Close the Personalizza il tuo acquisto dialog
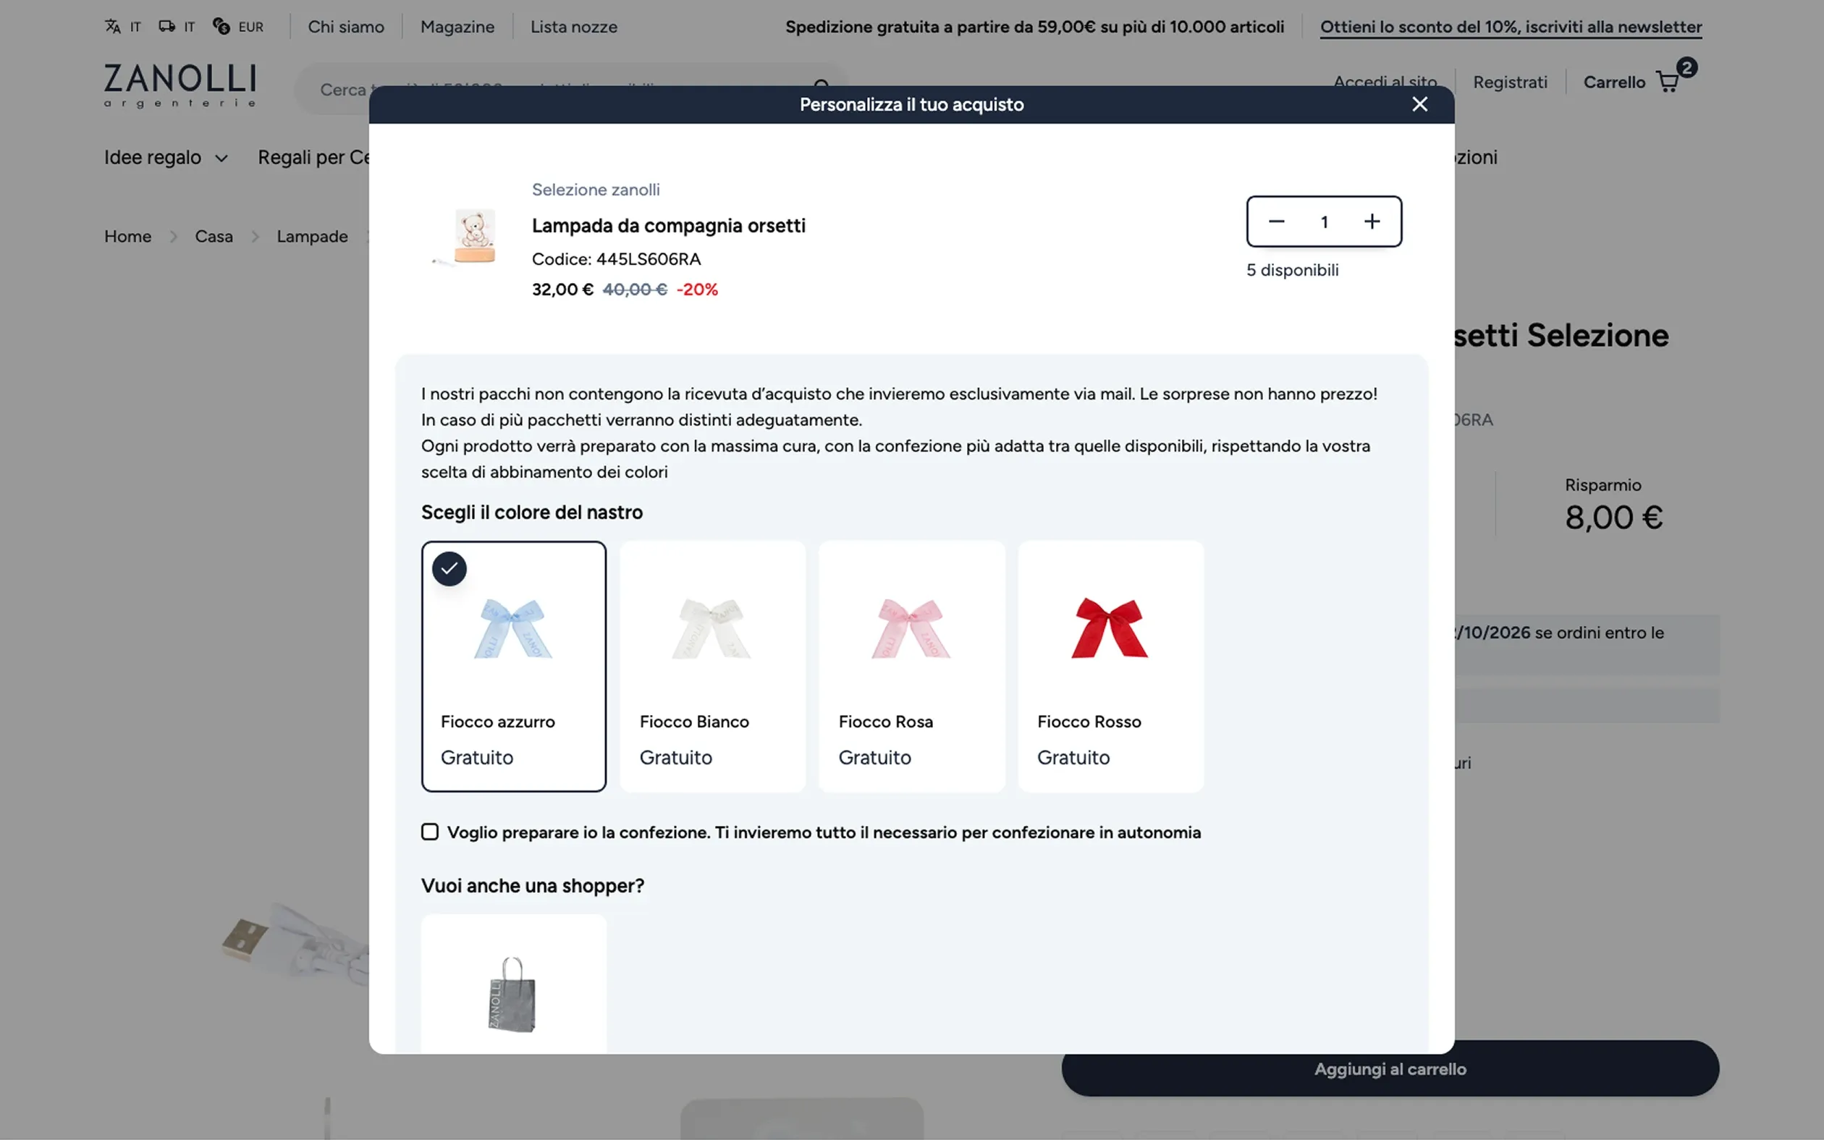This screenshot has height=1140, width=1824. click(1419, 104)
